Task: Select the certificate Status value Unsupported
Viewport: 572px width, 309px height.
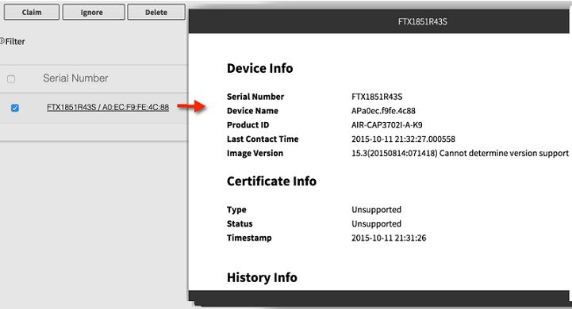Action: [377, 223]
